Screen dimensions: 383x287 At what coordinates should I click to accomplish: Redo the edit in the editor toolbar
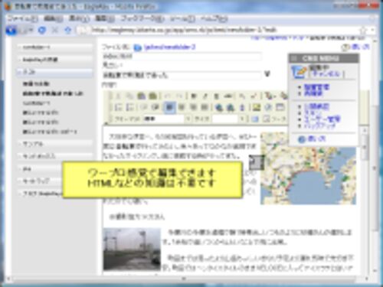click(x=179, y=96)
